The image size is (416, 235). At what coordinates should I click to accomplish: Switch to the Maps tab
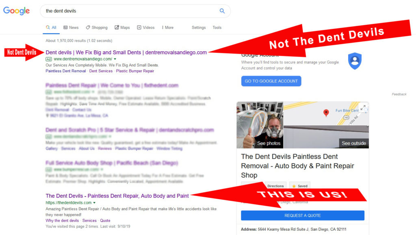tap(122, 28)
